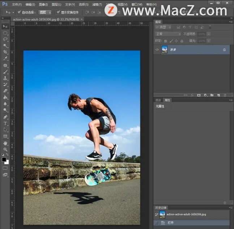Image resolution: width=234 pixels, height=229 pixels.
Task: Switch to the 属性 panel tab
Action: point(167,100)
